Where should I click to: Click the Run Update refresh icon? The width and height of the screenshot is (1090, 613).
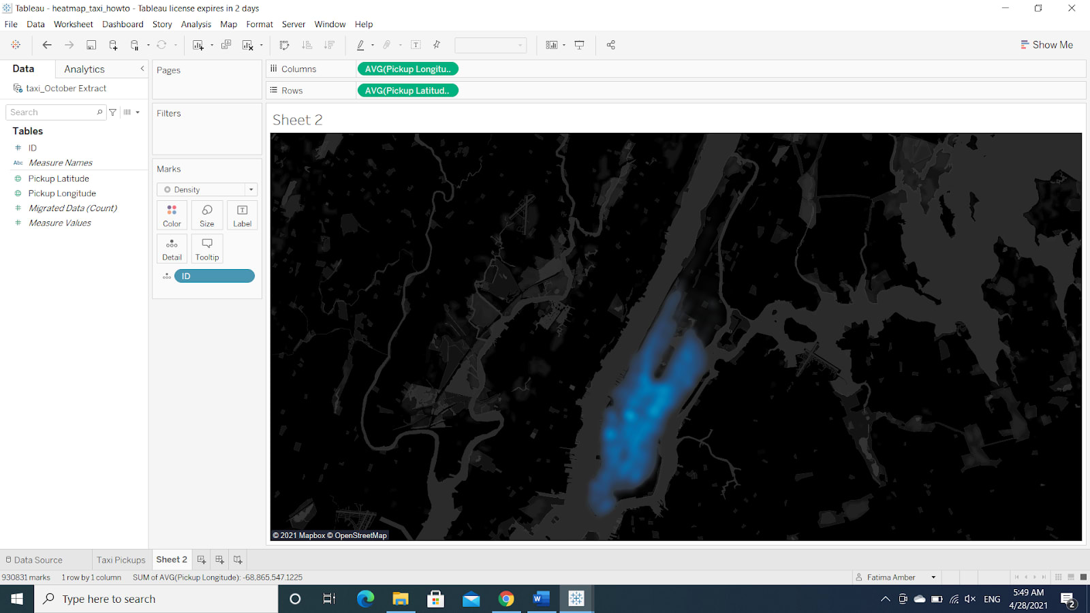[161, 45]
